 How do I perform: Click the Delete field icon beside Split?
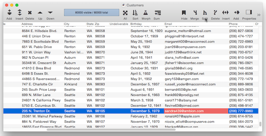215,13
